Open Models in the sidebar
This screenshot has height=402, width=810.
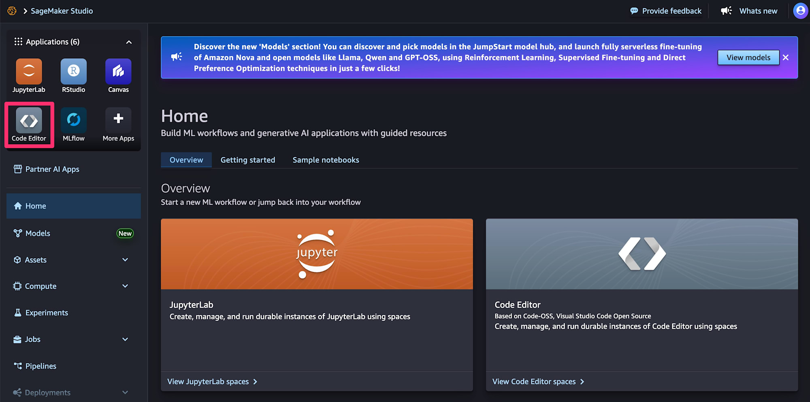click(x=38, y=233)
